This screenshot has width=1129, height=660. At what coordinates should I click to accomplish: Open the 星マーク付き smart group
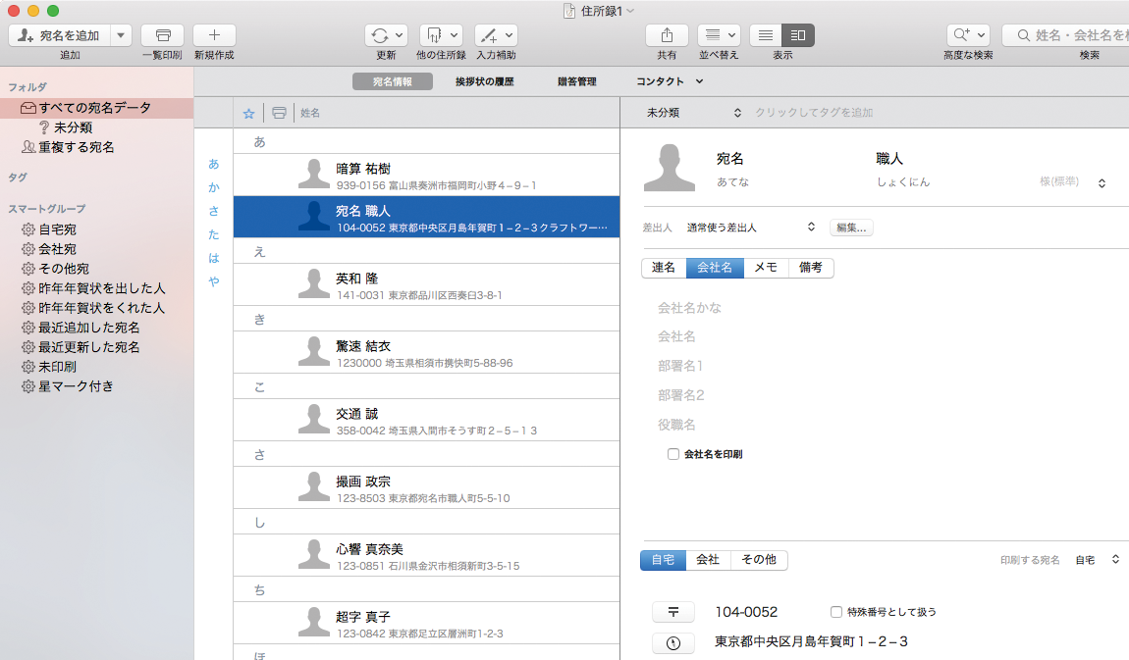76,386
